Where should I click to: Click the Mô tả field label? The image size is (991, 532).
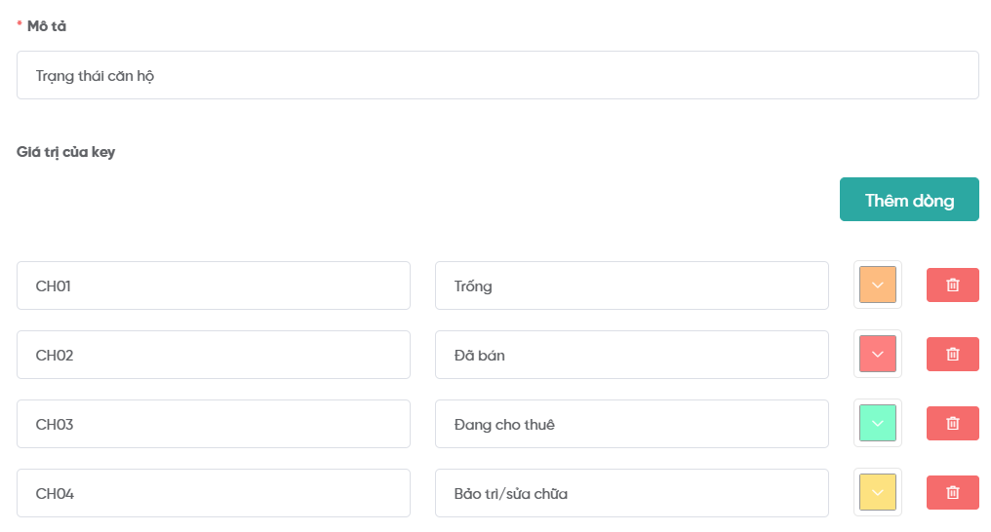tap(46, 26)
